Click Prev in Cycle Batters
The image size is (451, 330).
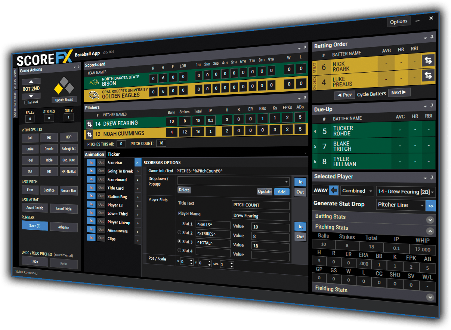click(345, 95)
